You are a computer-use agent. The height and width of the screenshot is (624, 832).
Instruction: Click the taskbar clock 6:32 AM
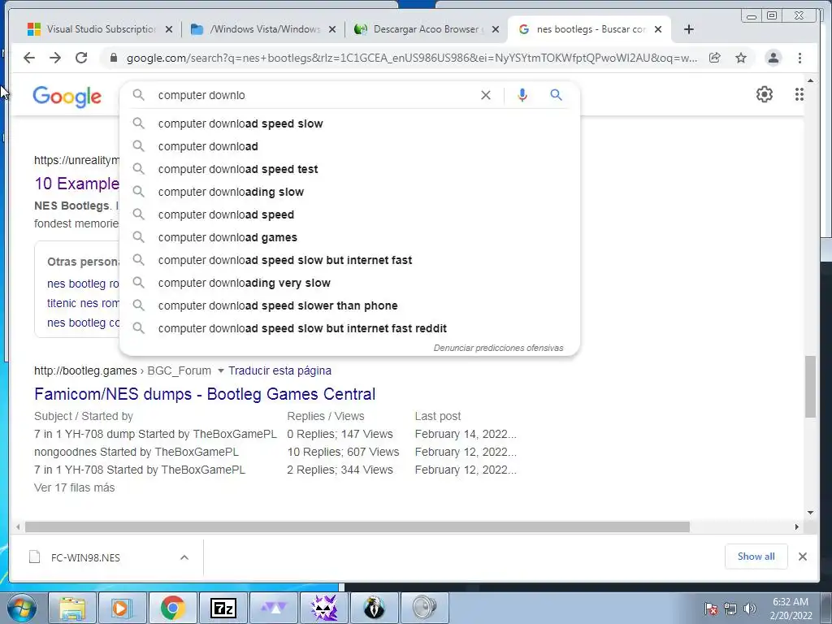pyautogui.click(x=791, y=602)
